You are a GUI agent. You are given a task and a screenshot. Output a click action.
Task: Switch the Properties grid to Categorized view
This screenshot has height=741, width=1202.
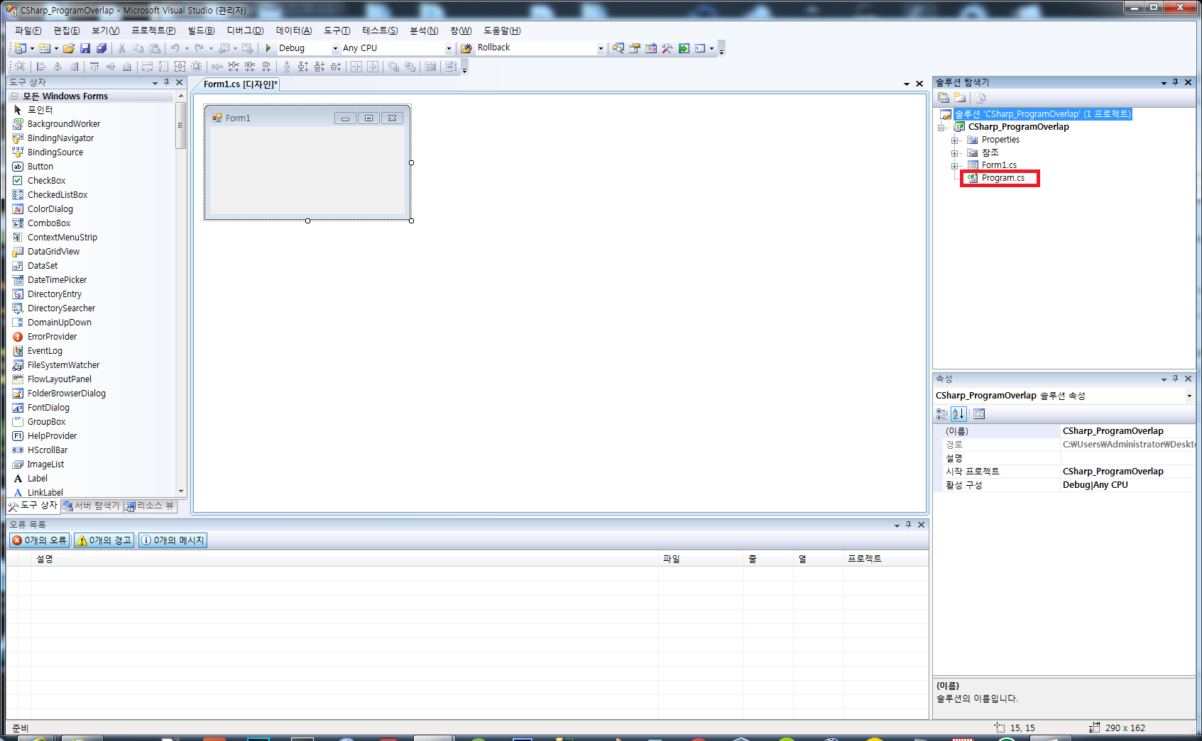tap(942, 414)
